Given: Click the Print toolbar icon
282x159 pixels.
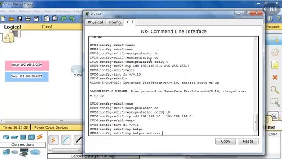Looking at the screenshot, I should 28,19.
